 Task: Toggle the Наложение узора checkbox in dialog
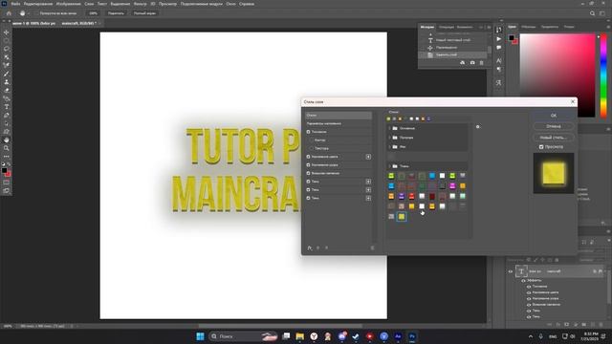[x=308, y=165]
